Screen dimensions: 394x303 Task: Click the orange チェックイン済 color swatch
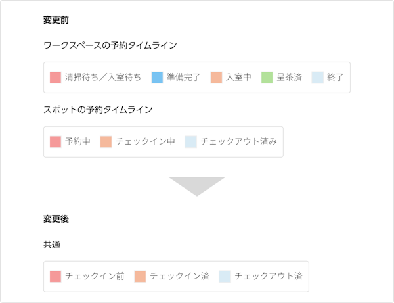[140, 277]
